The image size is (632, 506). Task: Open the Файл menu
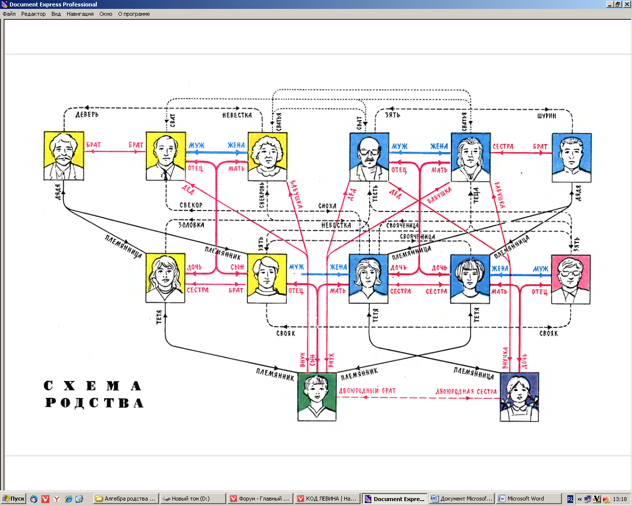[x=9, y=14]
